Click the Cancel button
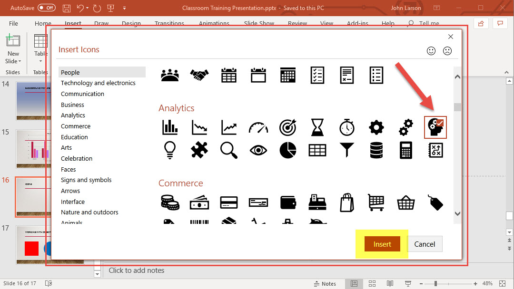This screenshot has height=289, width=514. (425, 244)
